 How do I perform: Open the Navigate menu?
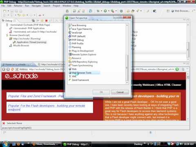(36, 6)
